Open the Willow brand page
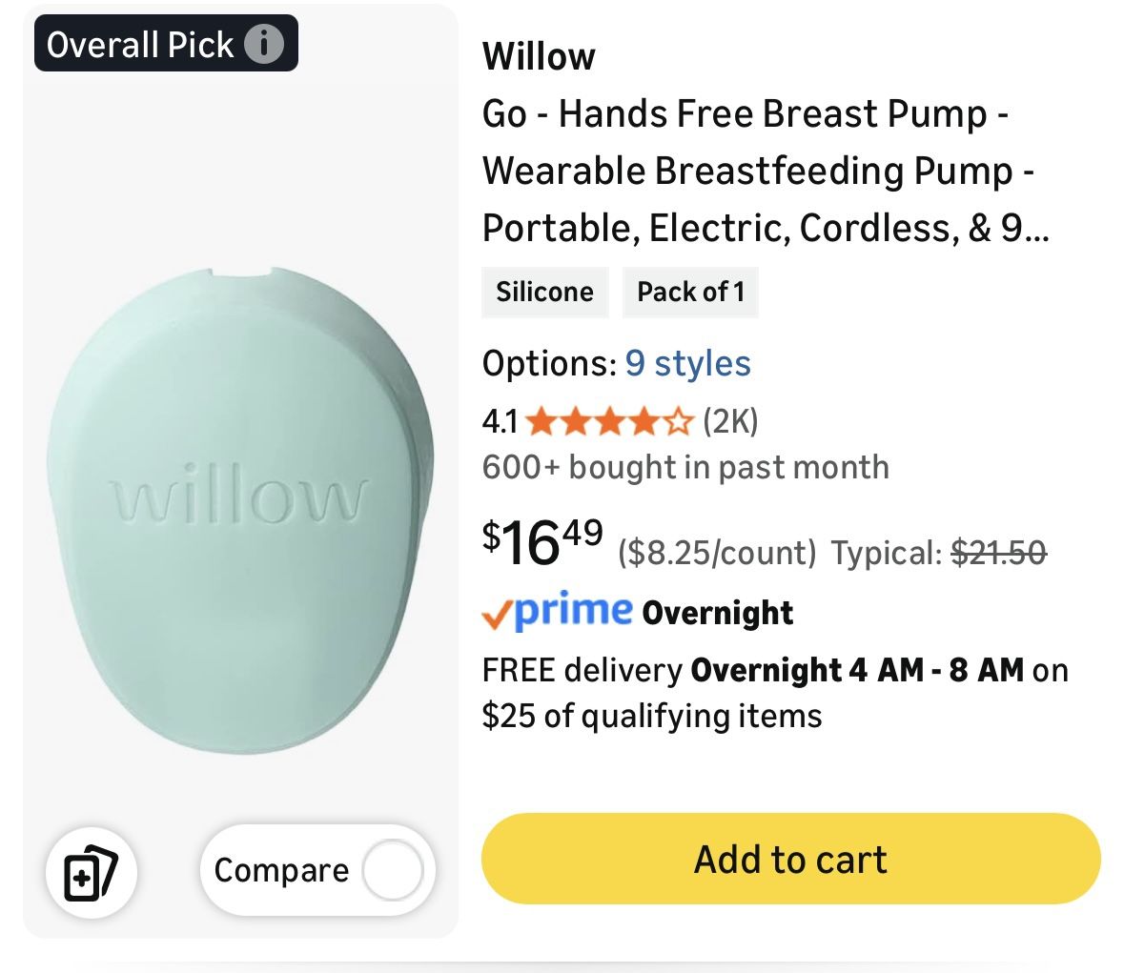The height and width of the screenshot is (973, 1124). click(x=539, y=55)
